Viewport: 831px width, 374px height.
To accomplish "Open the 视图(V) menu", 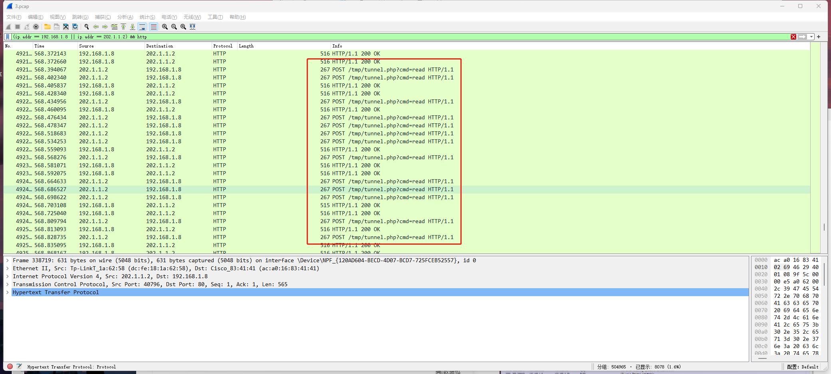I will tap(58, 17).
